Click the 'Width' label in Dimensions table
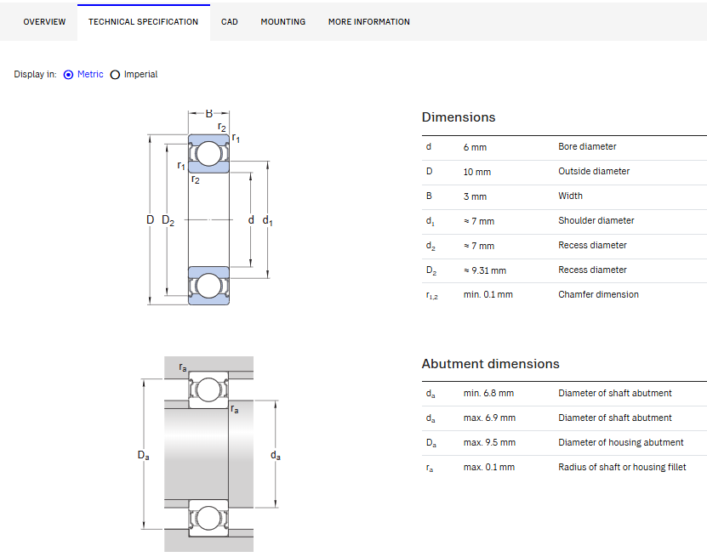The height and width of the screenshot is (557, 707). pyautogui.click(x=570, y=196)
